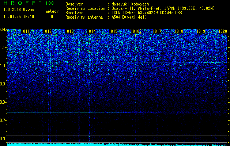The height and width of the screenshot is (146, 230).
Task: Click the 0.8 kHz axis label
Action: [3, 102]
